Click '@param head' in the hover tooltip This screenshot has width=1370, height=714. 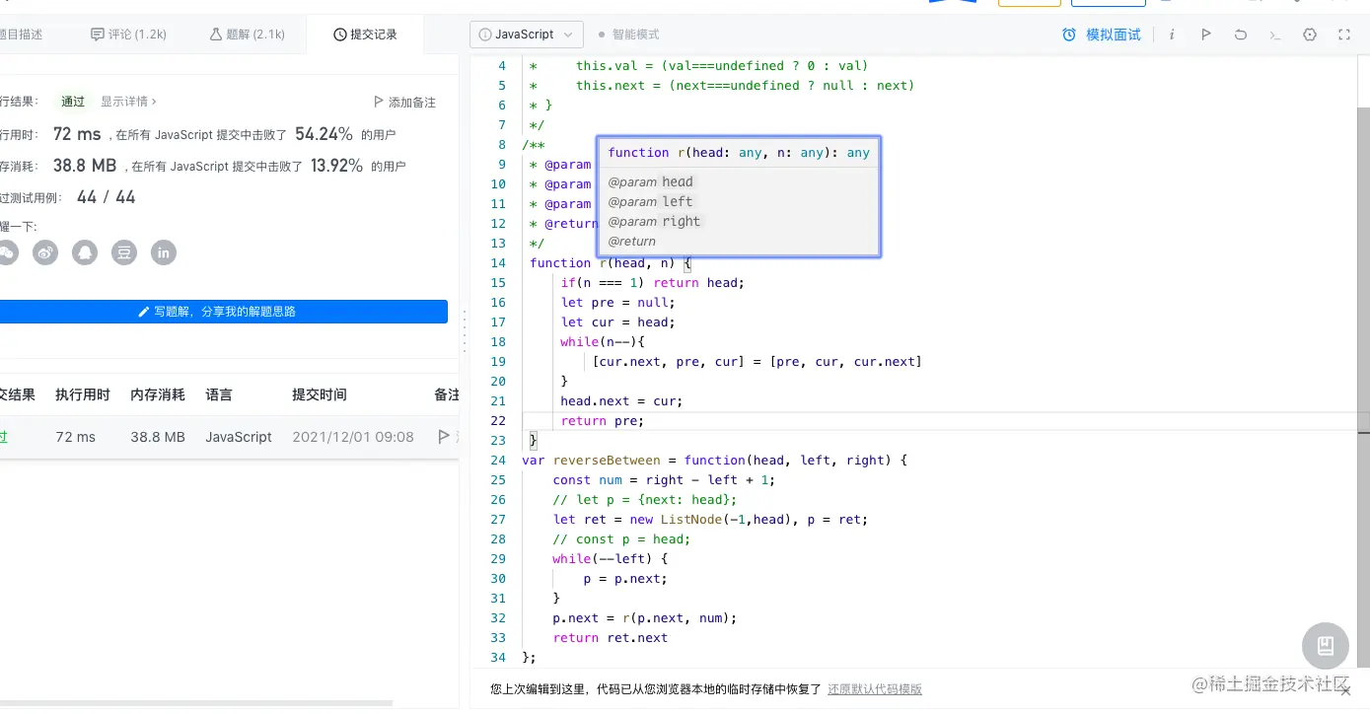[651, 182]
